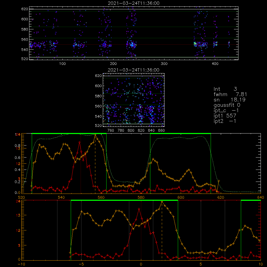
Task: Click the red dotted zero line in bottom plot
Action: click(x=141, y=230)
